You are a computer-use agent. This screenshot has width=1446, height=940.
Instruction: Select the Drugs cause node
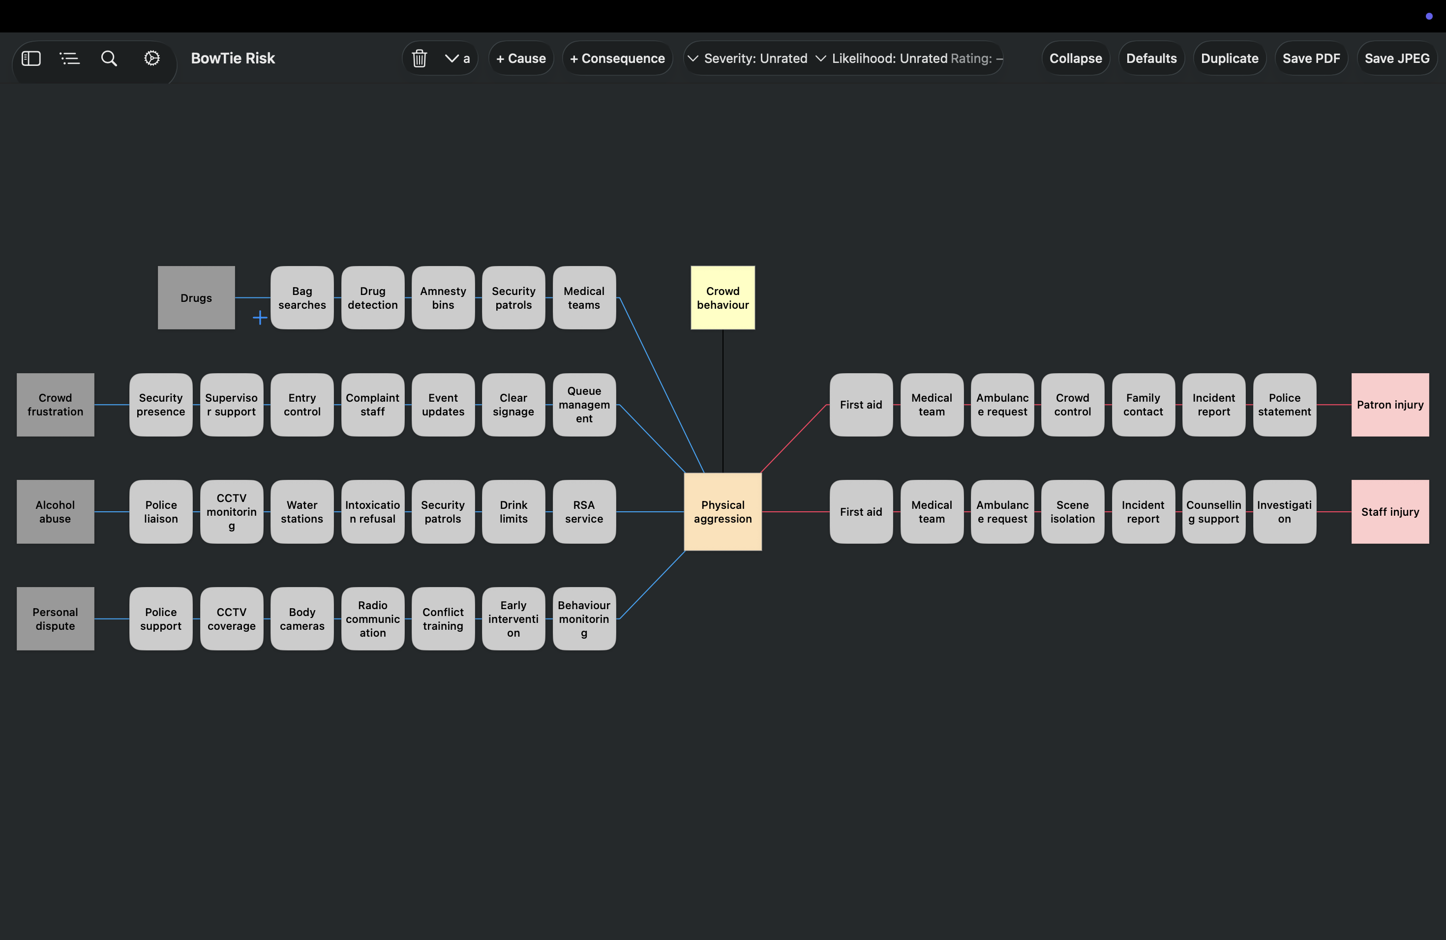[x=196, y=297]
